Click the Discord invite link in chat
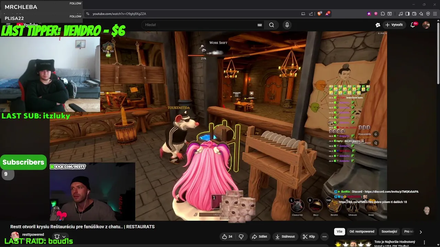440x247 pixels. pos(392,192)
